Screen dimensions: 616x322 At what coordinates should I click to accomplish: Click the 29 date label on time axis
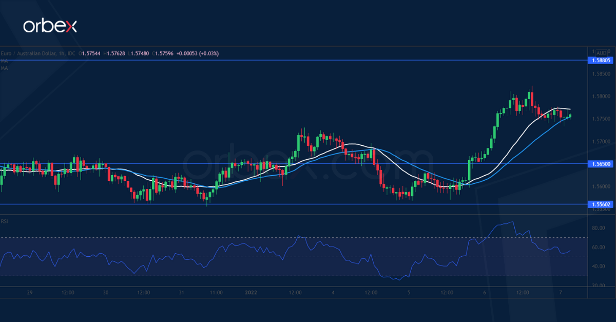[x=29, y=293]
